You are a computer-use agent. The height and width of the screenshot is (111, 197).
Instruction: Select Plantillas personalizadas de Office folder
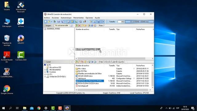coord(90,73)
